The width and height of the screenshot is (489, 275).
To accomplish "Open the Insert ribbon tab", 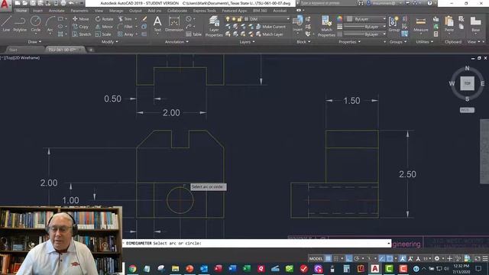I will 37,11.
